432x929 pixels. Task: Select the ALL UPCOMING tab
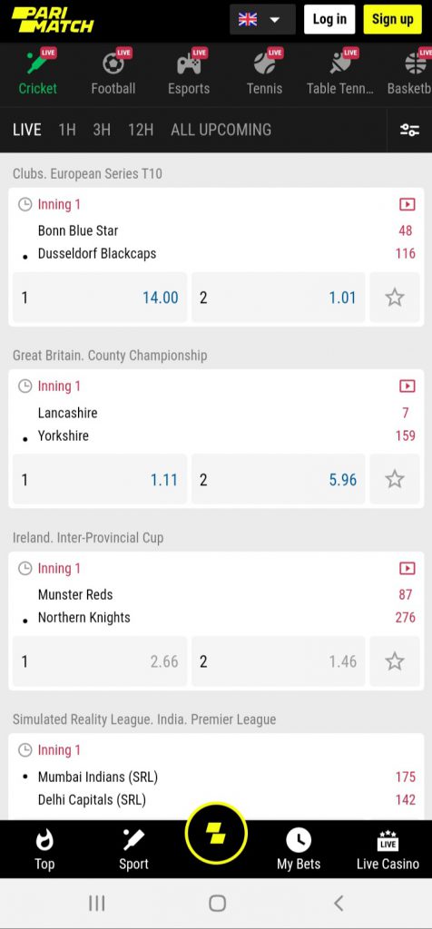pyautogui.click(x=221, y=130)
